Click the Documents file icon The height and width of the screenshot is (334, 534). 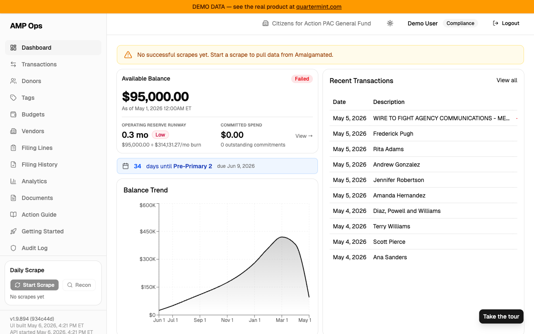tap(13, 198)
